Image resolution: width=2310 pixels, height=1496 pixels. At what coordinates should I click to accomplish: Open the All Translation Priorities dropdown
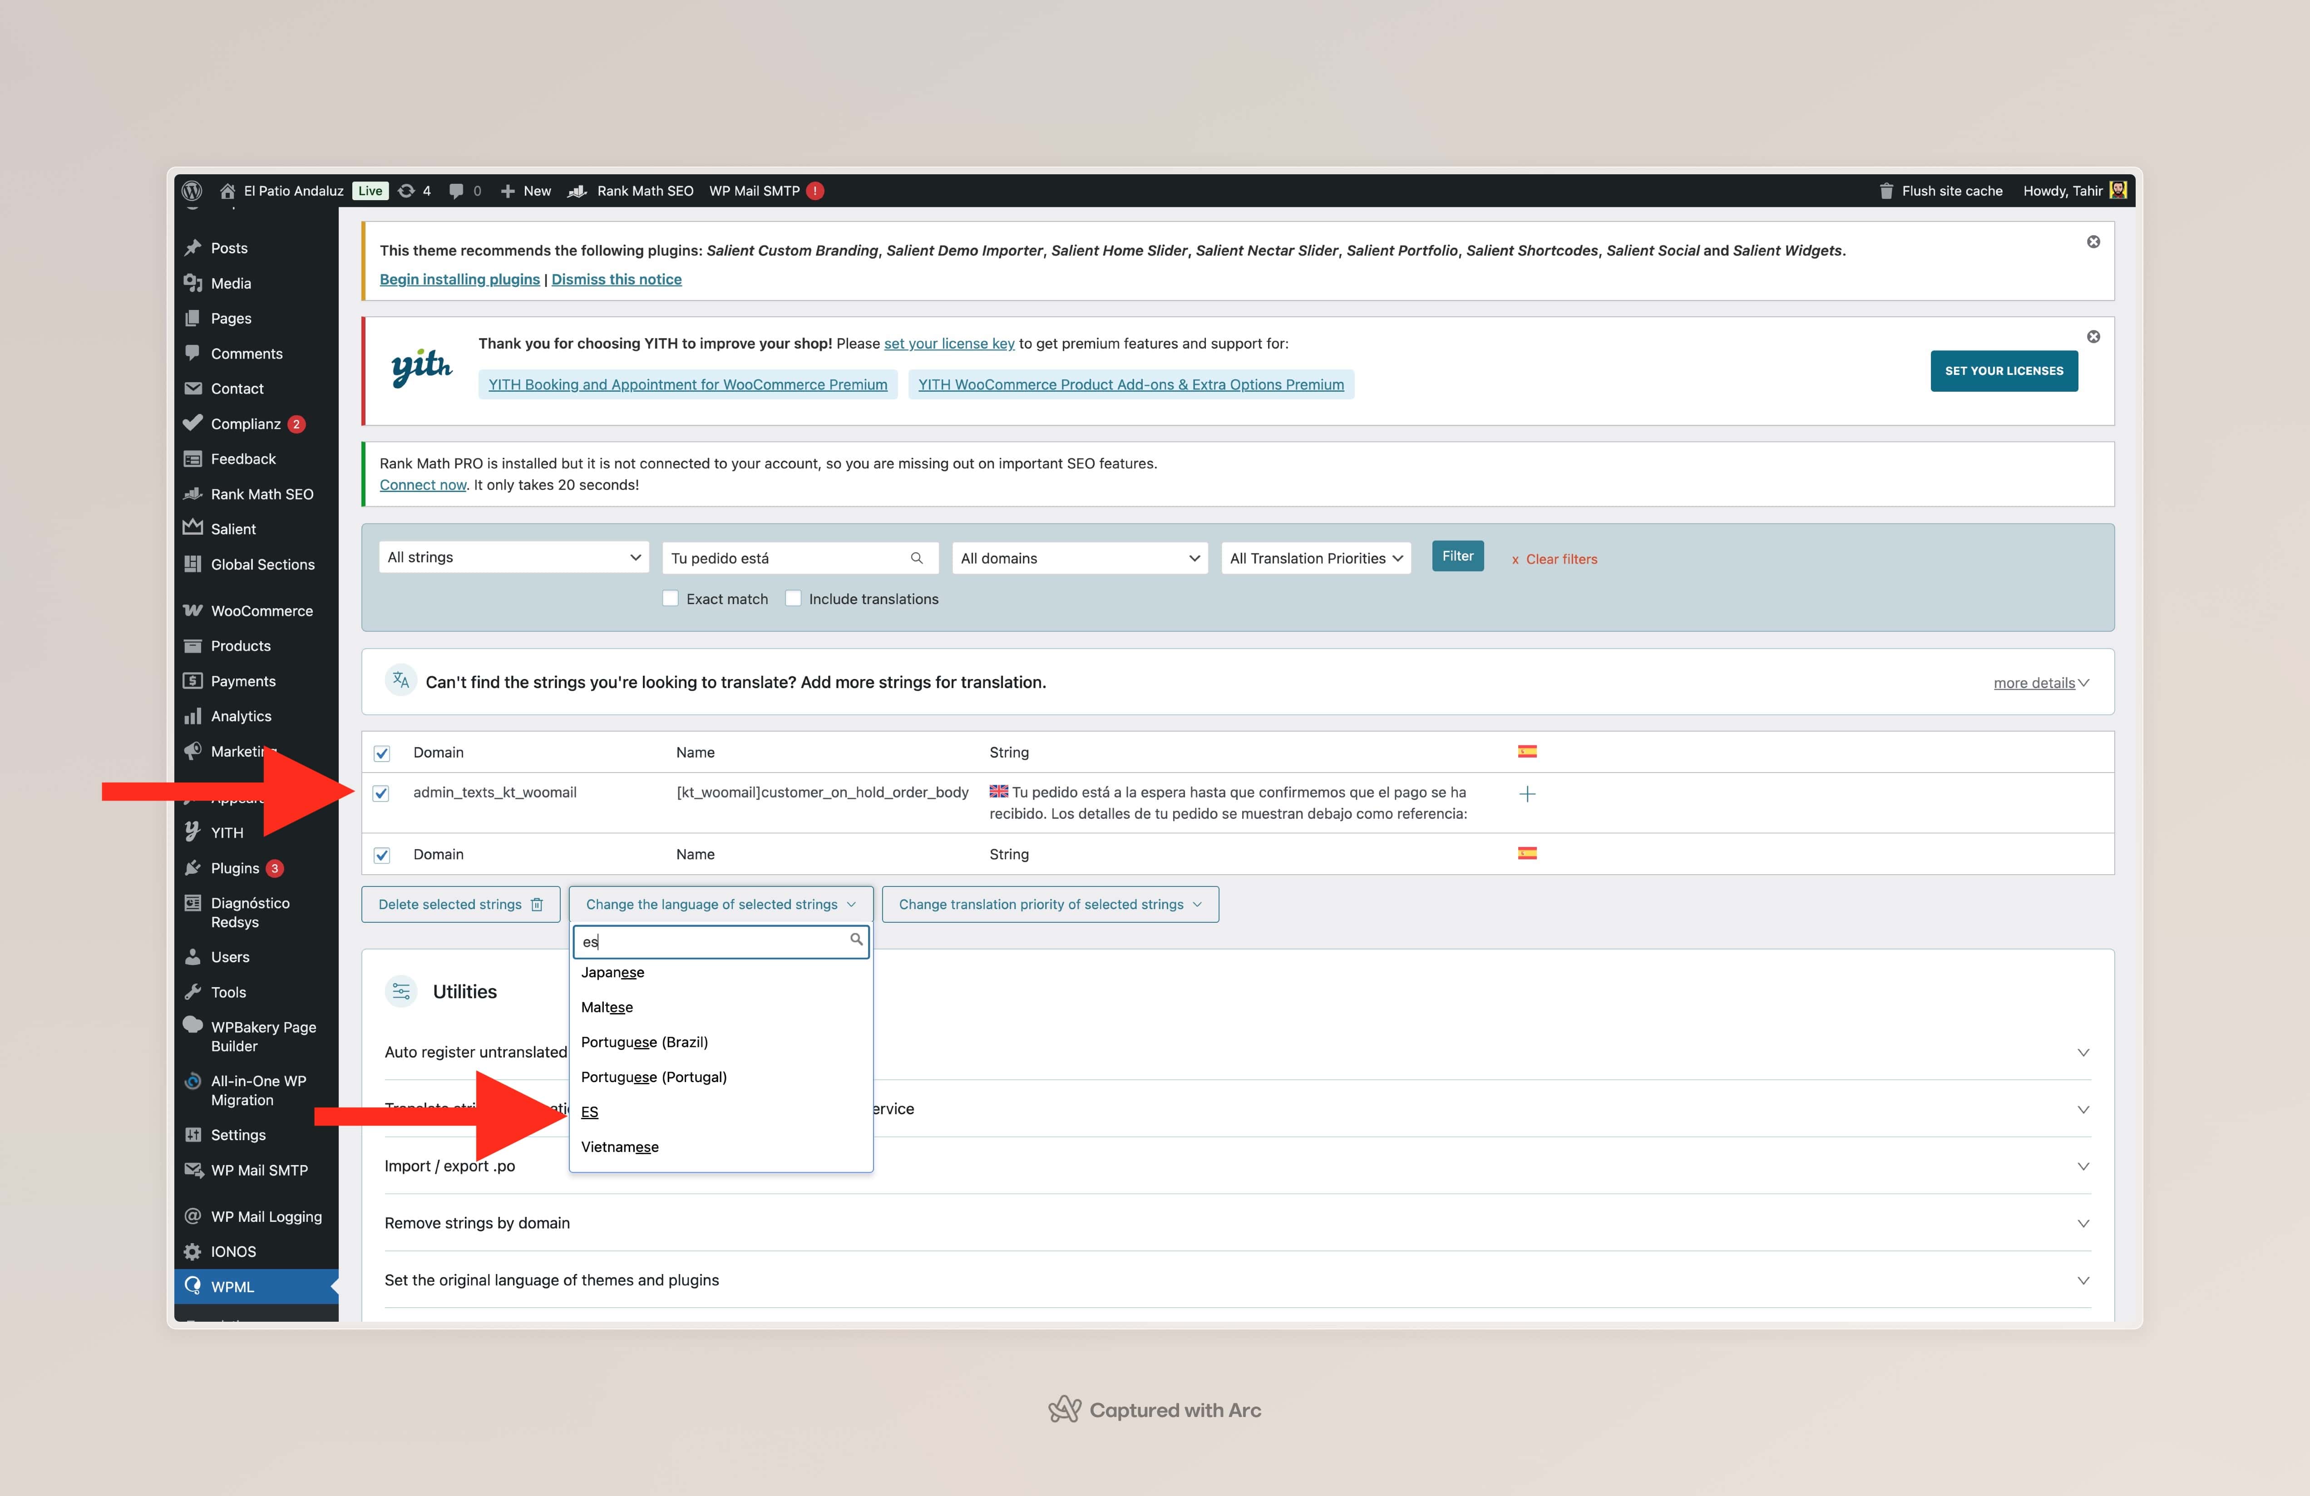(1315, 558)
